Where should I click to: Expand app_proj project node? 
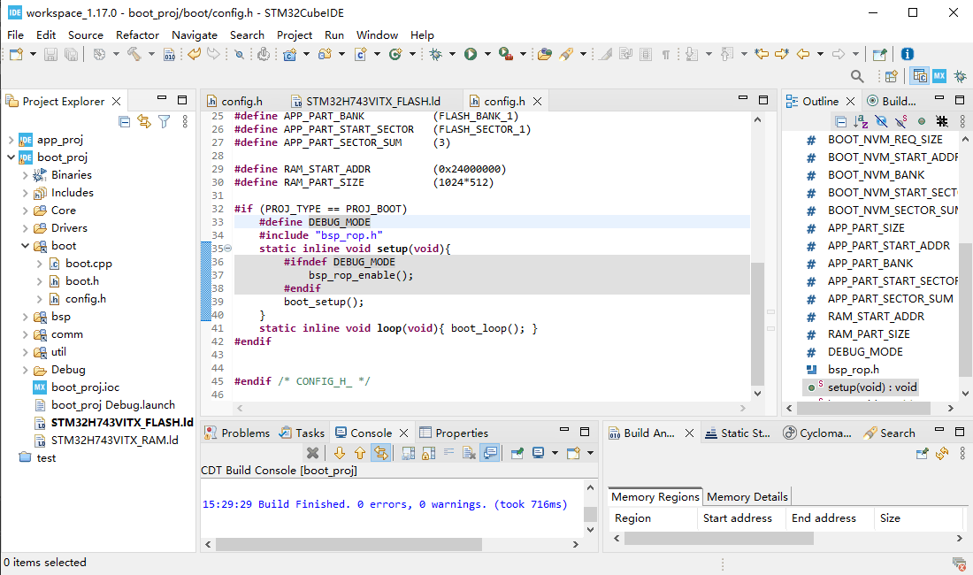click(x=11, y=140)
